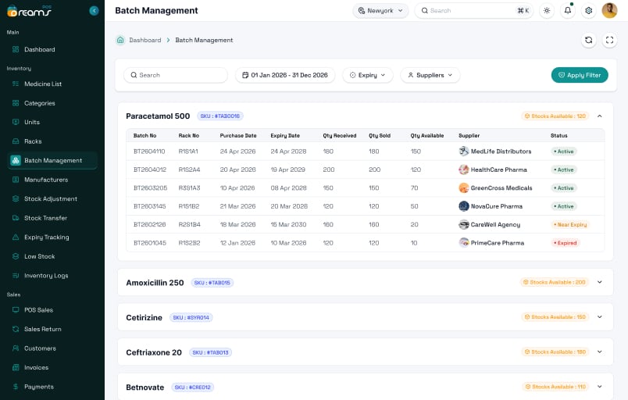This screenshot has width=628, height=400.
Task: Click the Expiry Date column header
Action: 285,136
